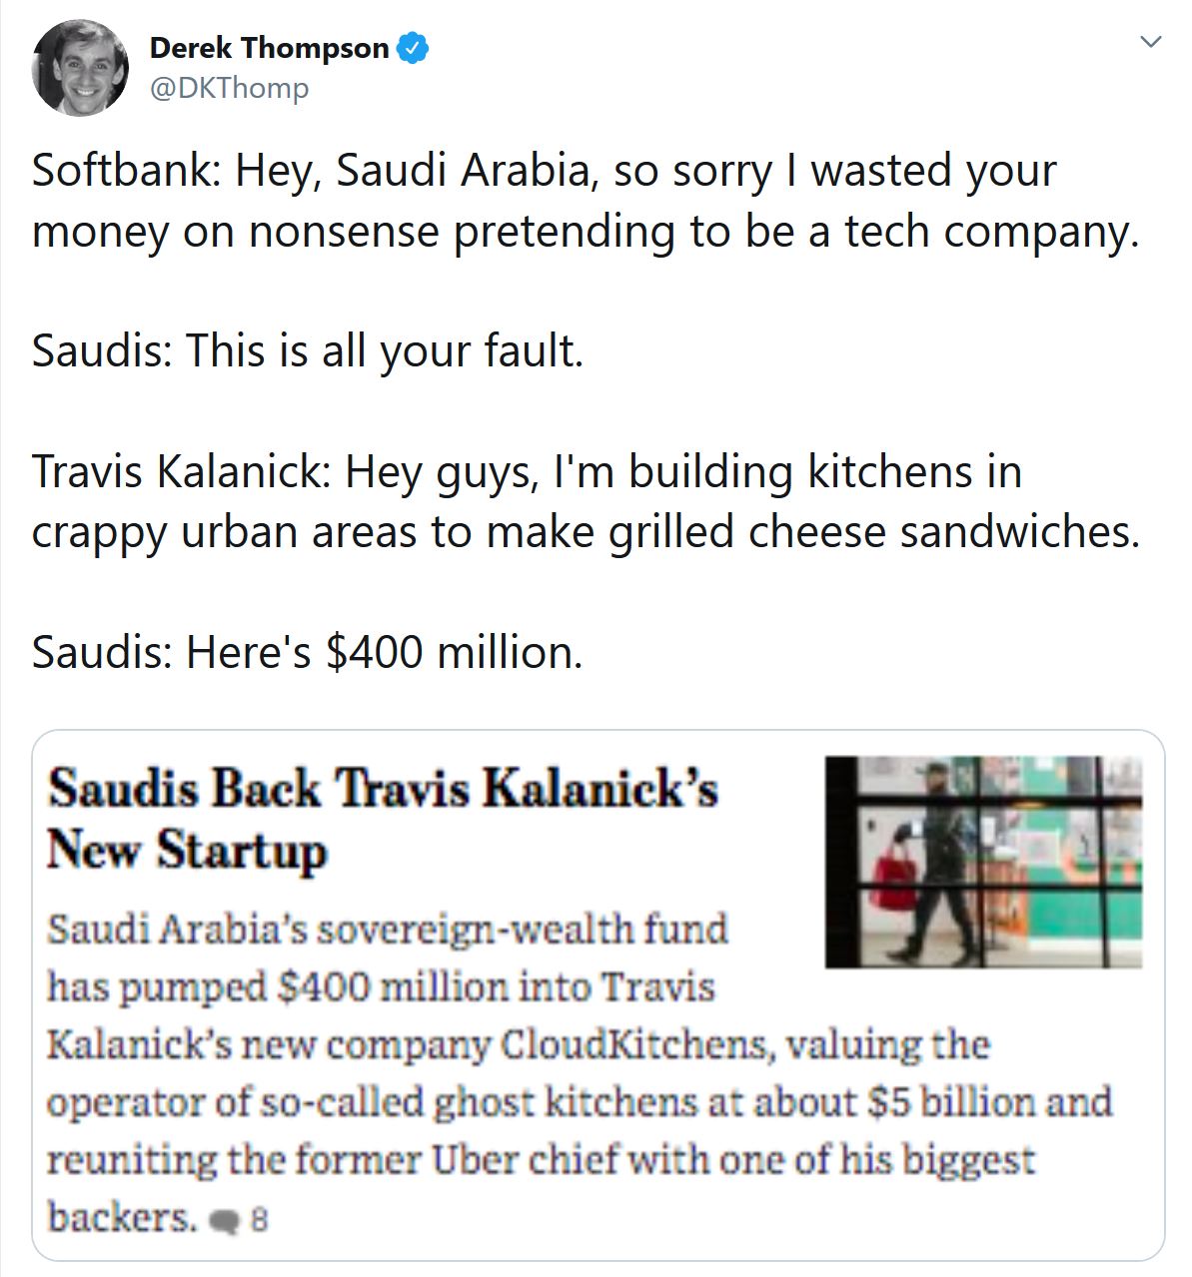Click the blue verified badge
Image resolution: width=1192 pixels, height=1277 pixels.
pos(414,48)
